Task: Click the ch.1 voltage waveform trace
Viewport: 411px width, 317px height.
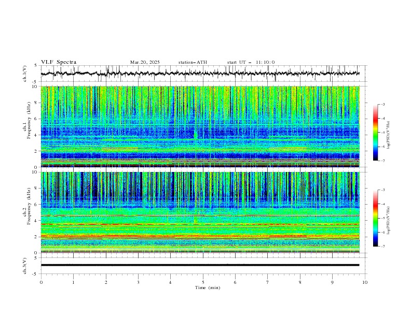Action: point(200,74)
